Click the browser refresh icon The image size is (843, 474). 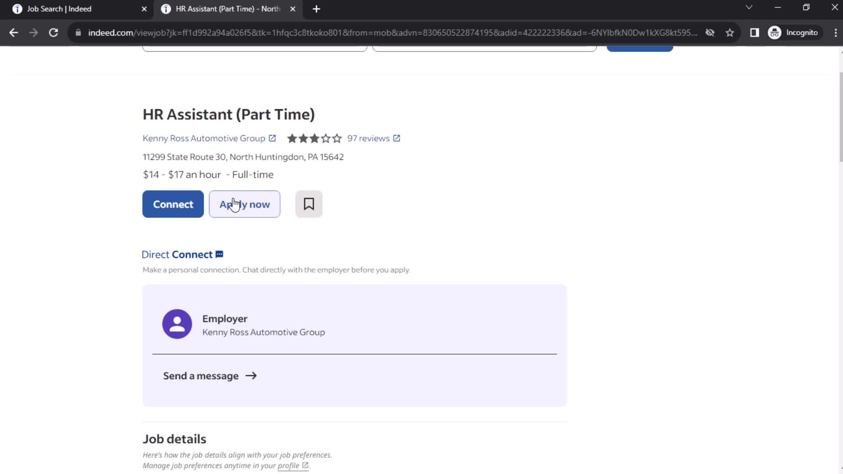point(53,32)
